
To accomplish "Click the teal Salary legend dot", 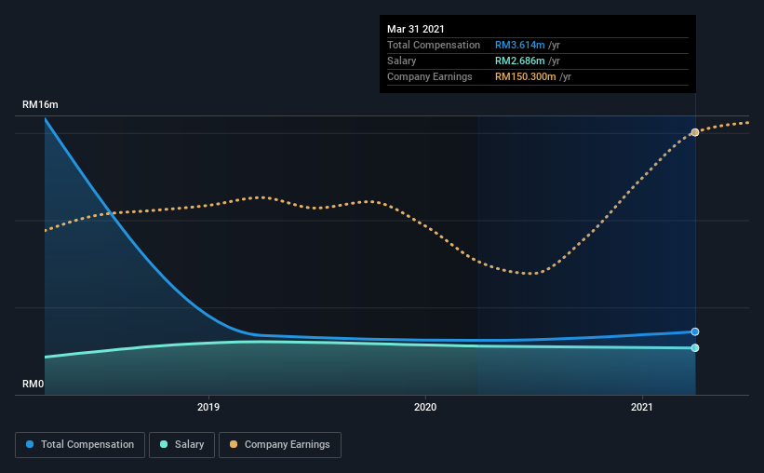I will pos(164,444).
